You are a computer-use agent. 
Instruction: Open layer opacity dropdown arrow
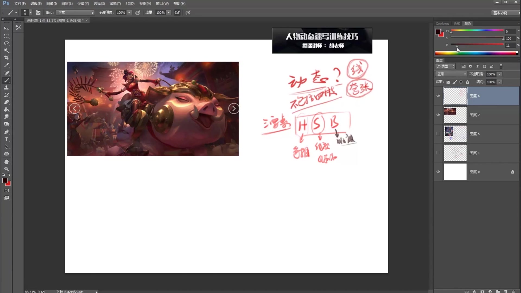point(499,74)
